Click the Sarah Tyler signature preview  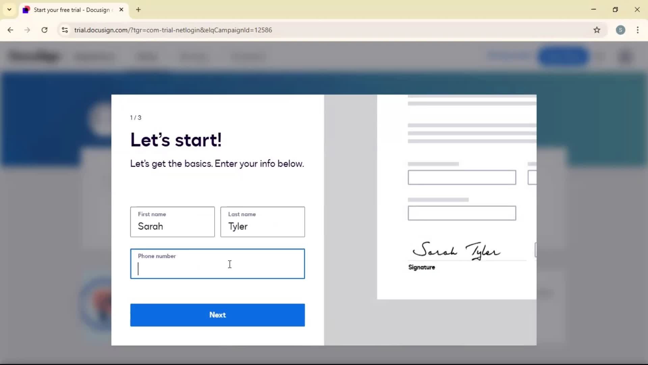pos(456,251)
